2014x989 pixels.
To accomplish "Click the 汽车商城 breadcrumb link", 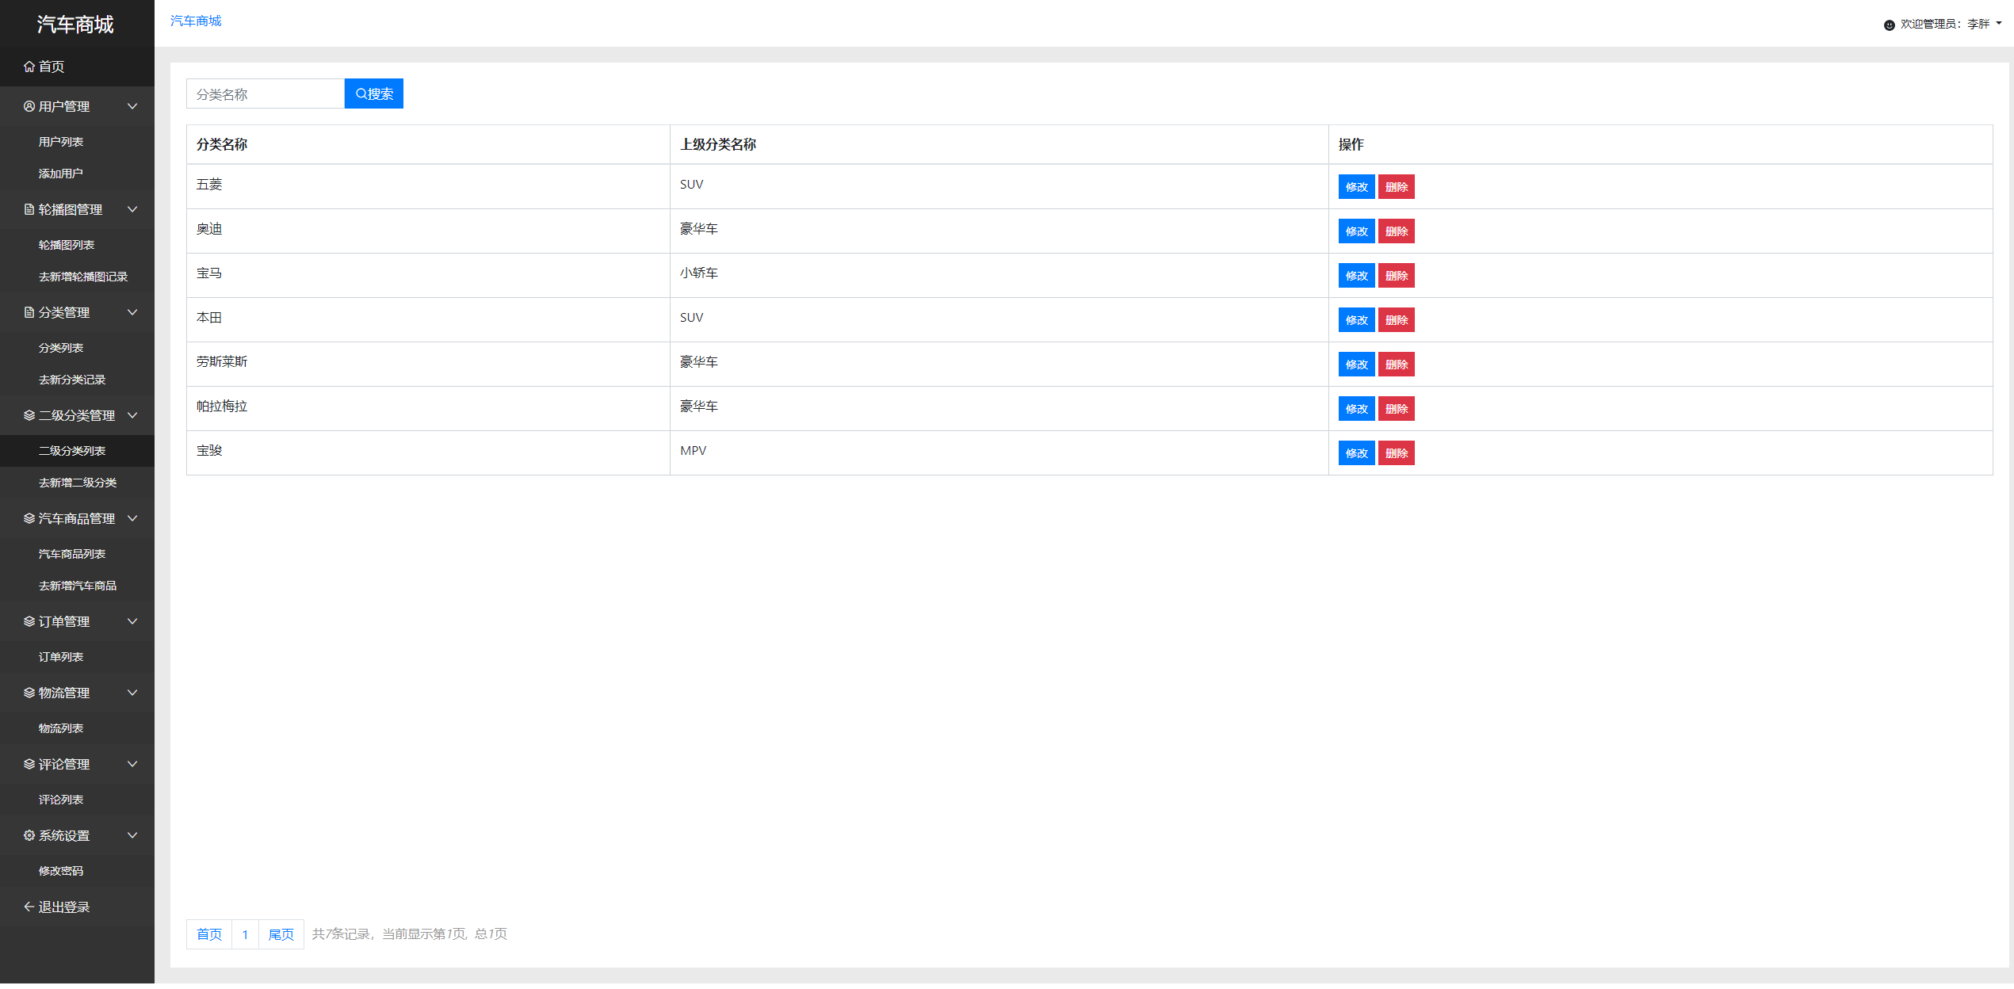I will click(196, 21).
